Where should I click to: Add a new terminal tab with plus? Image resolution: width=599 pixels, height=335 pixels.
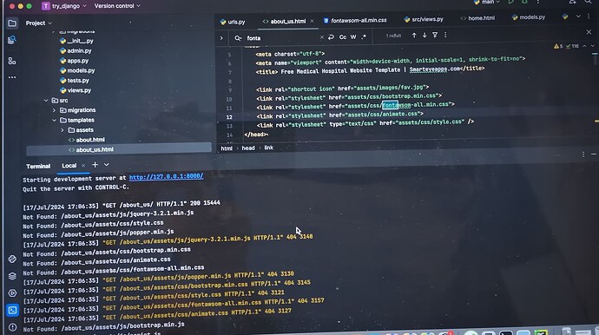pos(95,165)
